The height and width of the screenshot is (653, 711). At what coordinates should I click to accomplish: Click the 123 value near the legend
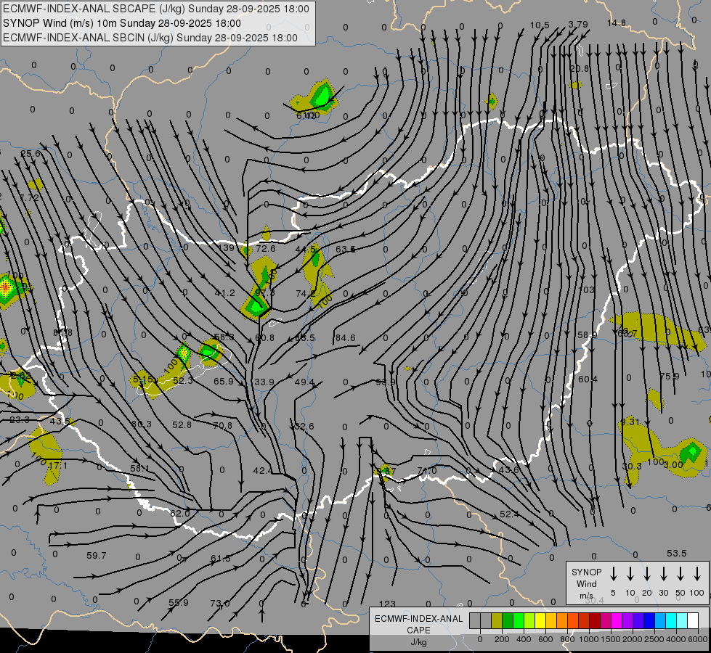[x=387, y=604]
